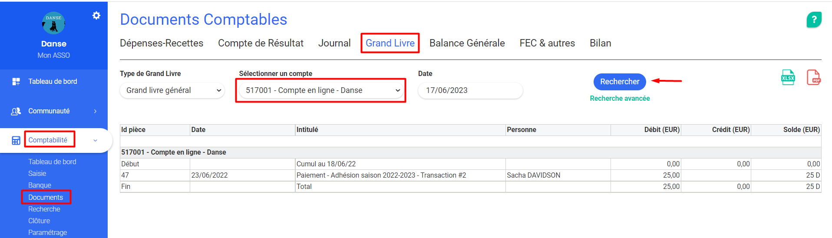Click the Tableau de bord grid icon
This screenshot has width=832, height=238.
click(16, 82)
